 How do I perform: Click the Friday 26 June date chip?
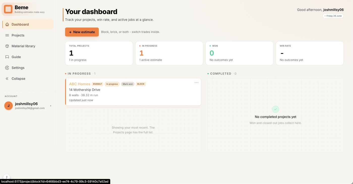click(x=333, y=16)
